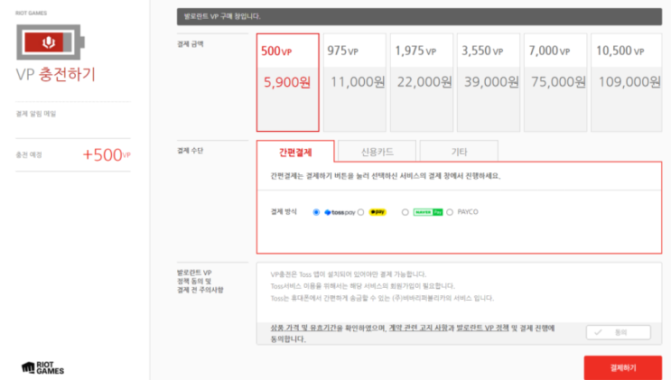
Task: Open the 계약 관련 고지 사항 link
Action: coord(418,328)
